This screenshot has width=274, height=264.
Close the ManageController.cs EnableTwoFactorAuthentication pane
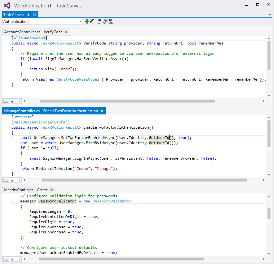(102, 111)
